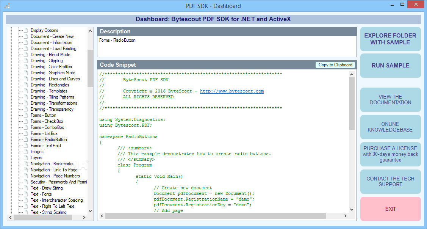The image size is (427, 229).
Task: Select Text - Right To Left Text sample
Action: point(53,206)
